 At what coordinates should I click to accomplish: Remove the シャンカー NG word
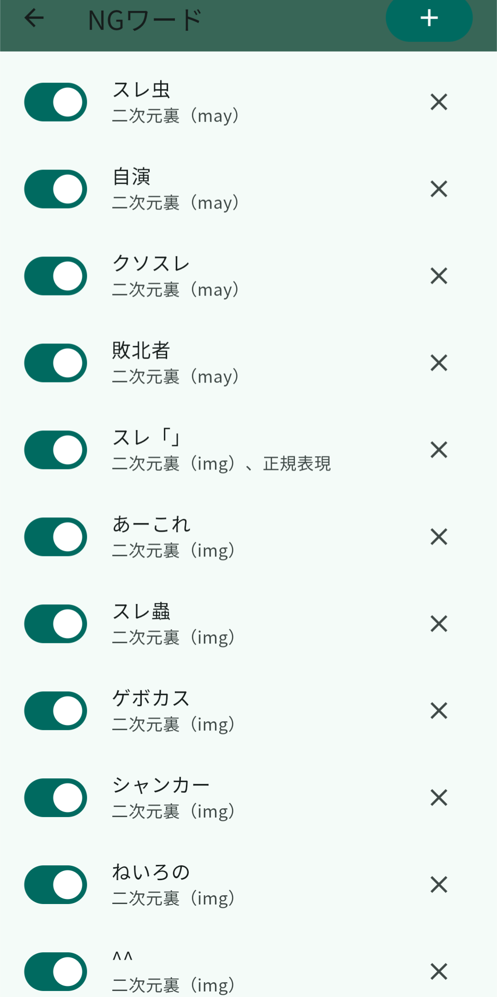click(439, 798)
